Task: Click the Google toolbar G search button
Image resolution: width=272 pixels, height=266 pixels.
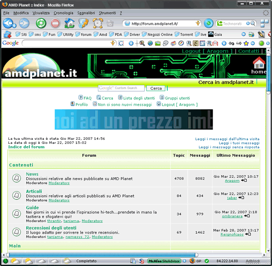Action: pyautogui.click(x=121, y=43)
